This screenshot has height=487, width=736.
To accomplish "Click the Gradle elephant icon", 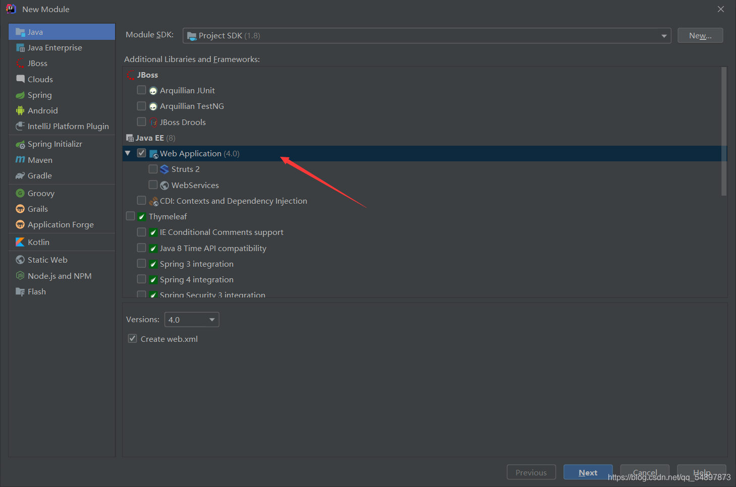I will pos(20,175).
